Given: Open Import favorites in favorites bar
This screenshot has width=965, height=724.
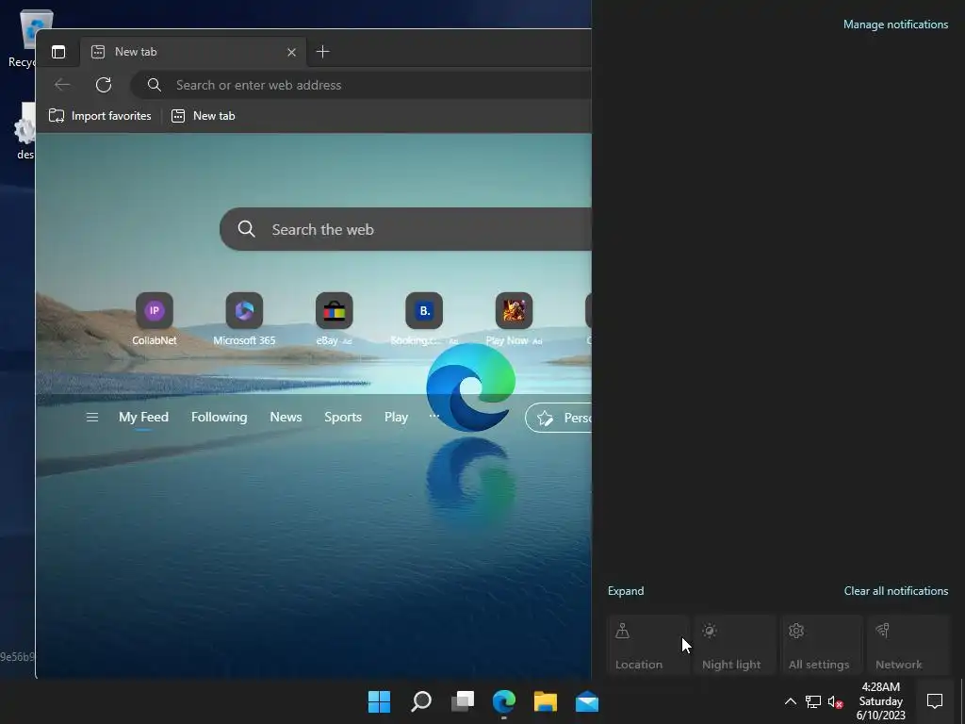Looking at the screenshot, I should pos(100,116).
